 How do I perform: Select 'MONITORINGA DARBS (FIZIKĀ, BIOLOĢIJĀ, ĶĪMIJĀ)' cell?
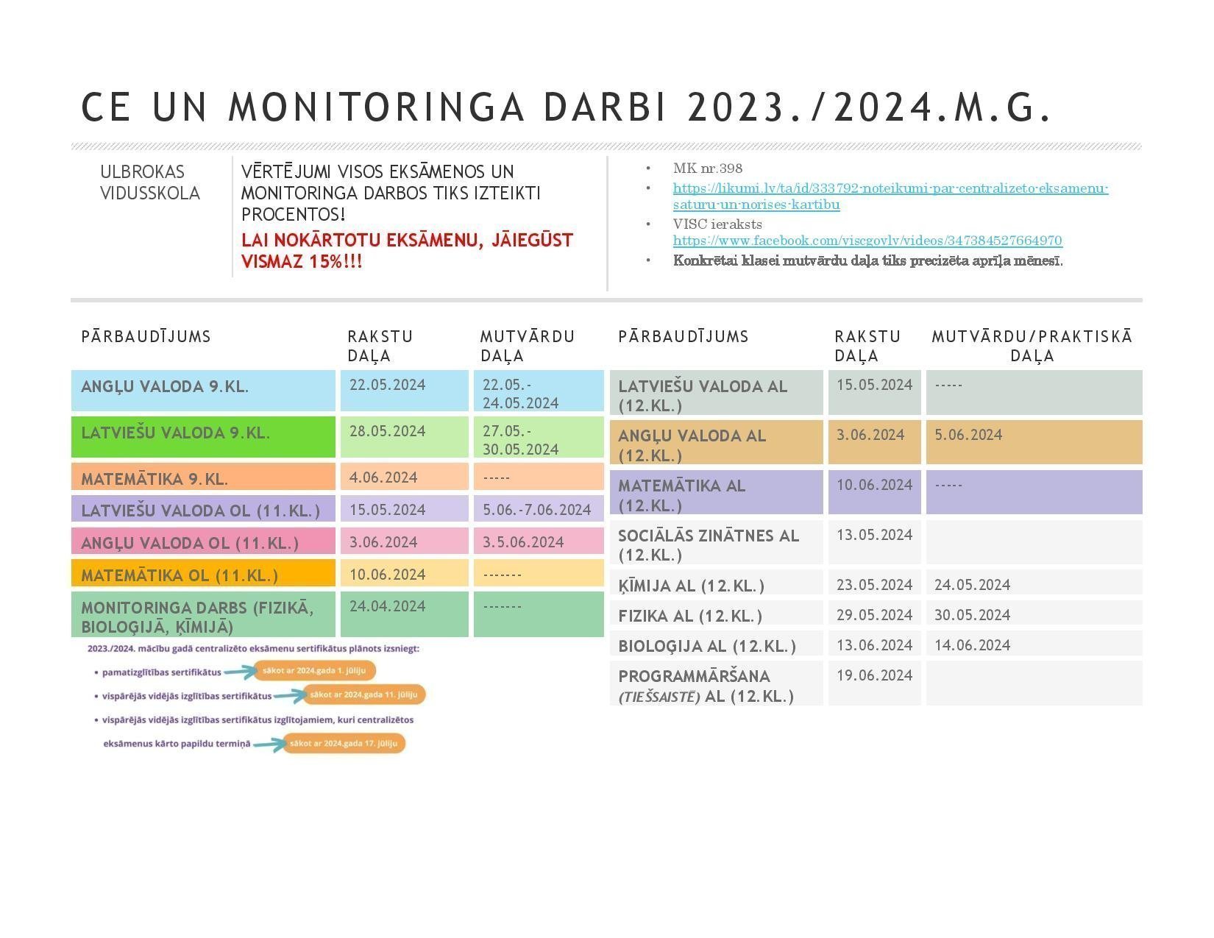pos(203,614)
